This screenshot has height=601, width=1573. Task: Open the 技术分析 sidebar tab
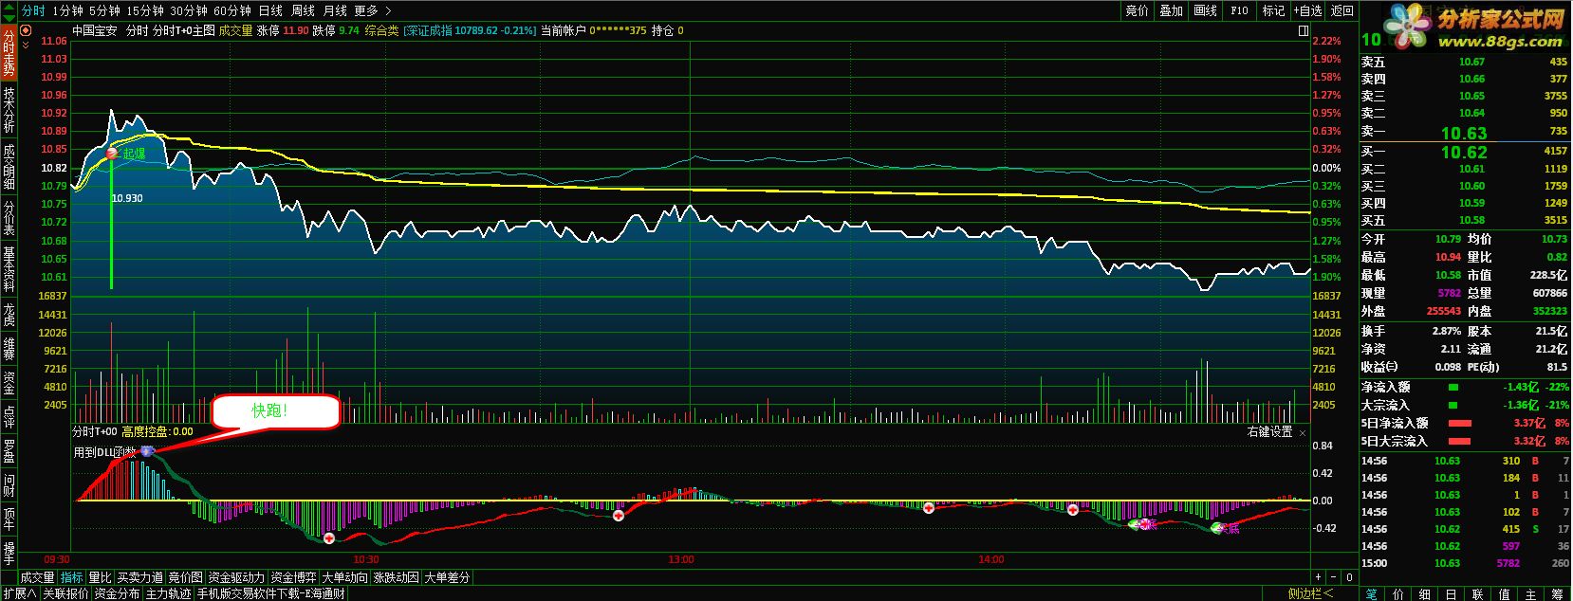tap(9, 109)
